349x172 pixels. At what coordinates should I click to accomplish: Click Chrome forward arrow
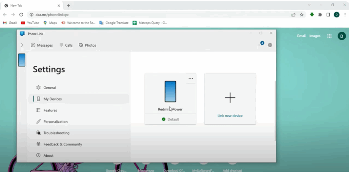coord(13,15)
